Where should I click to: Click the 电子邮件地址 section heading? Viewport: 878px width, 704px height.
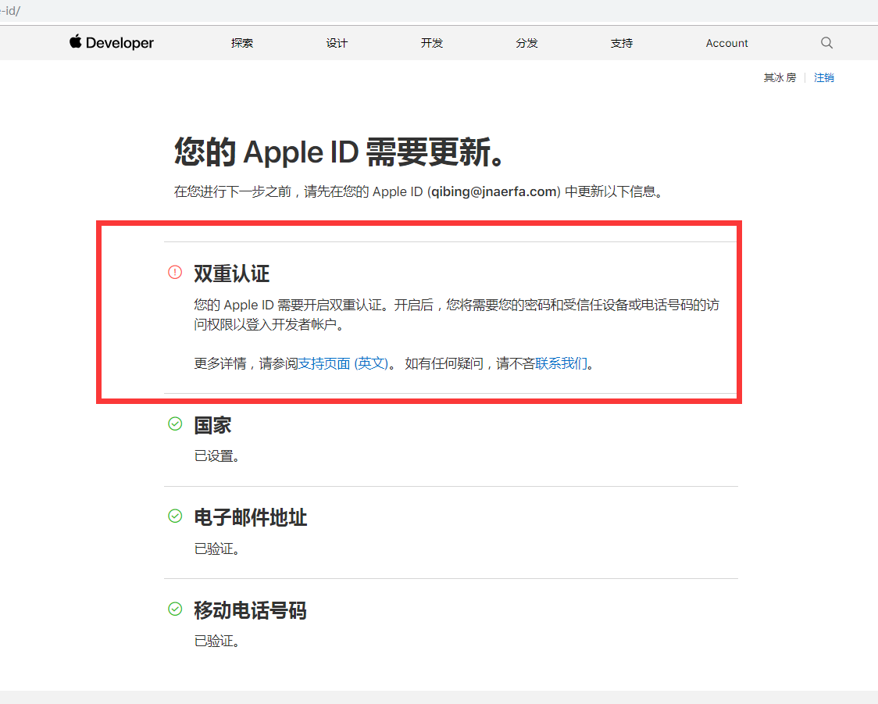[x=250, y=517]
